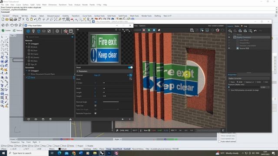Viewport: 278px width, 156px height.
Task: Switch to the Log tab
Action: click(x=245, y=26)
